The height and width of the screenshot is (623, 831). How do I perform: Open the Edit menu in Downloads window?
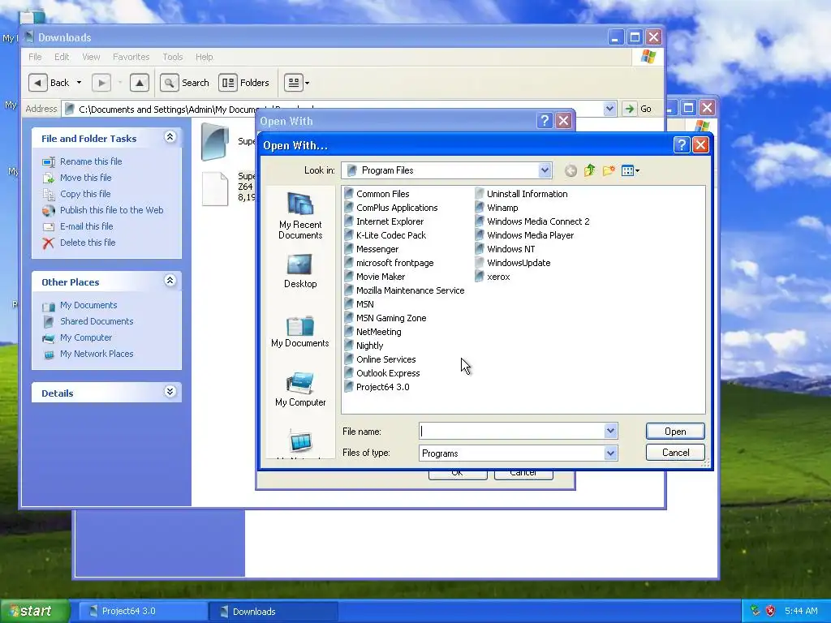62,57
